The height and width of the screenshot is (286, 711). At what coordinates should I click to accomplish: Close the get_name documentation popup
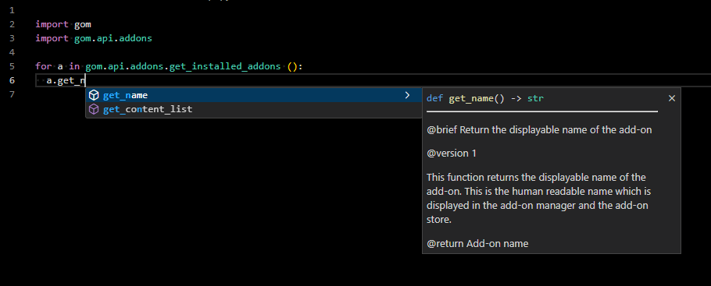(x=672, y=98)
